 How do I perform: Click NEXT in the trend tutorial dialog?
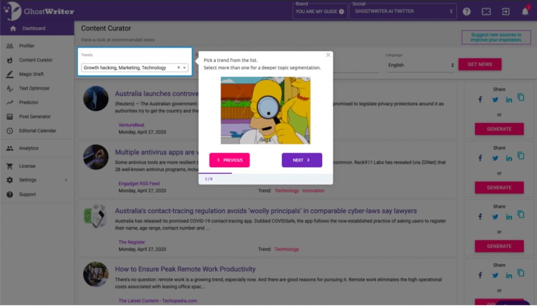pos(302,160)
